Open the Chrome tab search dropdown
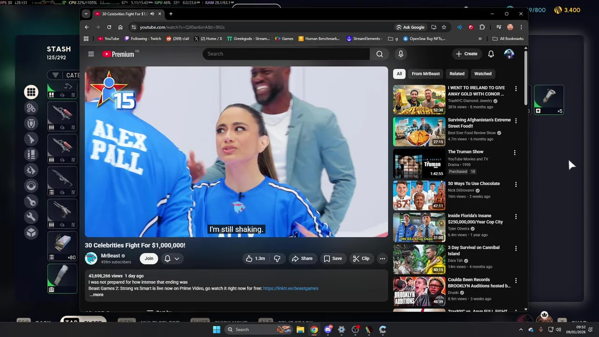The width and height of the screenshot is (599, 337). (86, 14)
